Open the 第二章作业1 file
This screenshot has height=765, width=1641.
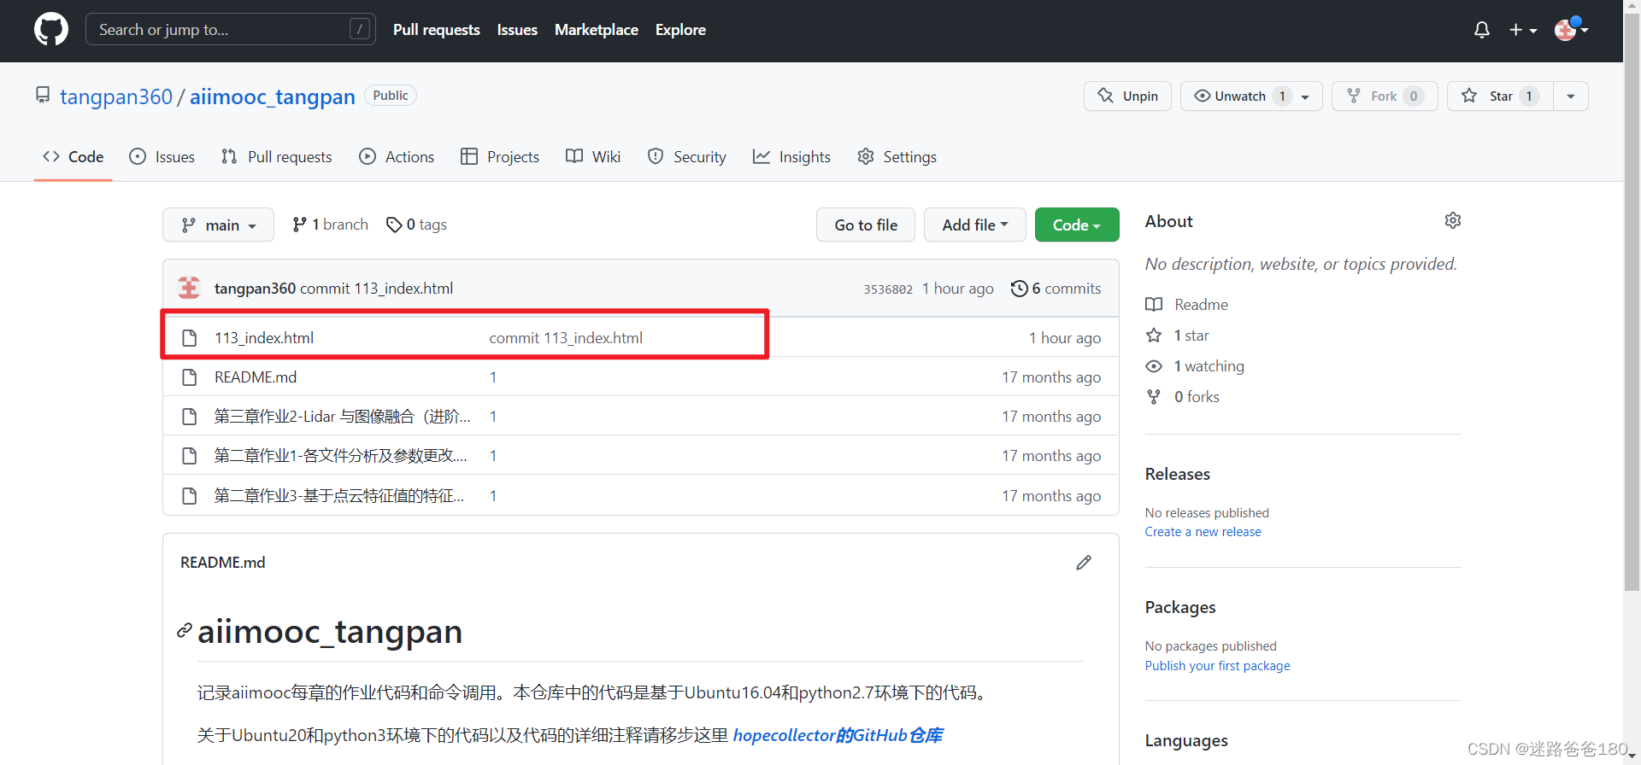340,456
